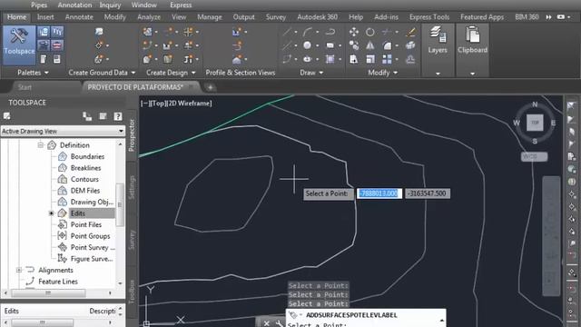This screenshot has height=327, width=581.
Task: Click the Y coordinate field -3163547.500
Action: click(x=428, y=193)
